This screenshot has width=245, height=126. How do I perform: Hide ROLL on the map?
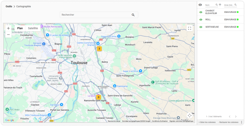tap(201, 19)
